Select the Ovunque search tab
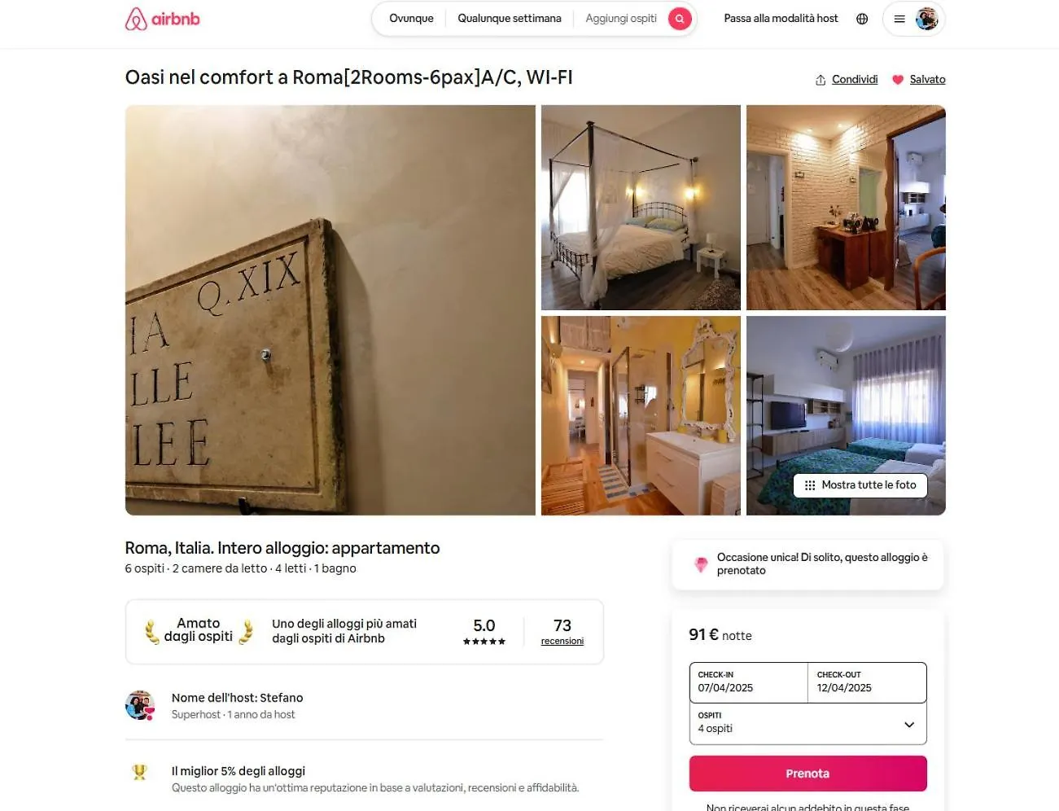This screenshot has width=1059, height=811. pos(411,19)
